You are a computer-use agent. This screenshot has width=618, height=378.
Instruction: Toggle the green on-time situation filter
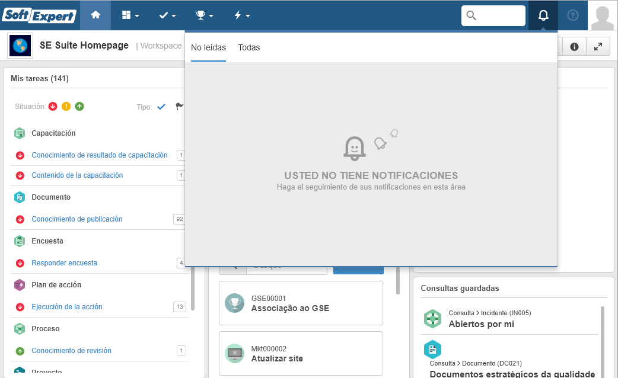pos(79,106)
